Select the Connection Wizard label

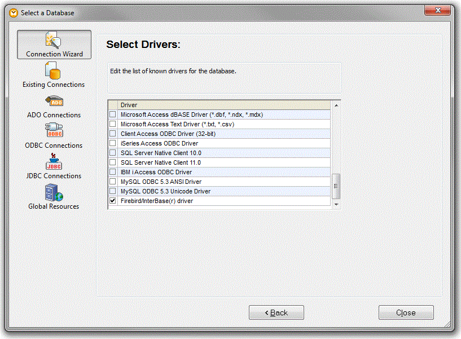click(54, 54)
